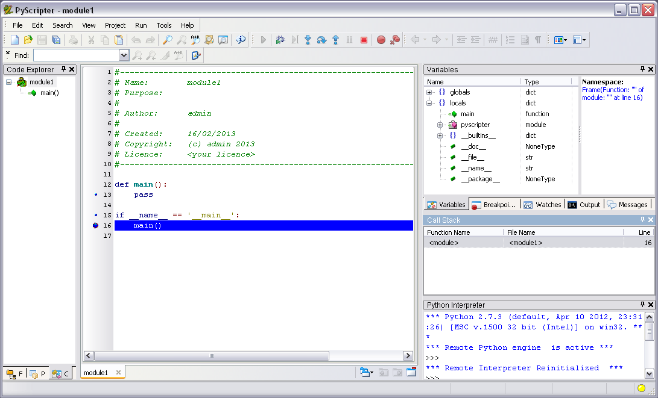
Task: Toggle line numbers toolbar icon
Action: (x=510, y=40)
